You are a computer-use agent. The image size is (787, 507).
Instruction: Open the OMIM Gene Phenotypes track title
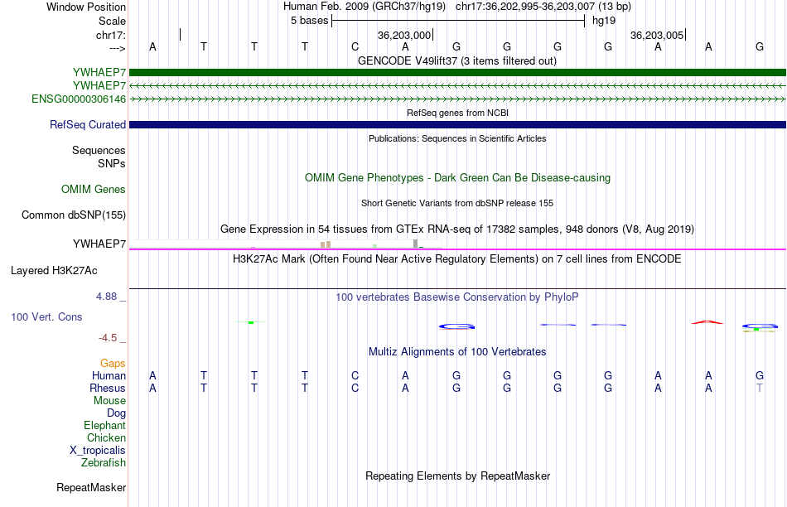click(457, 178)
